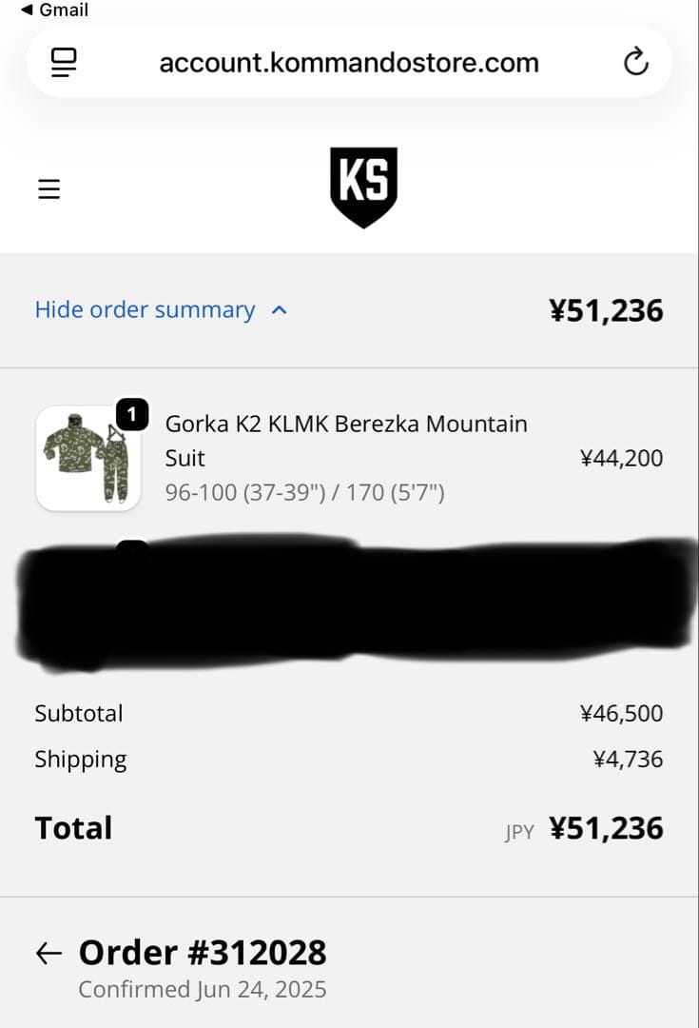Tap the item price ¥44,200

tap(621, 459)
